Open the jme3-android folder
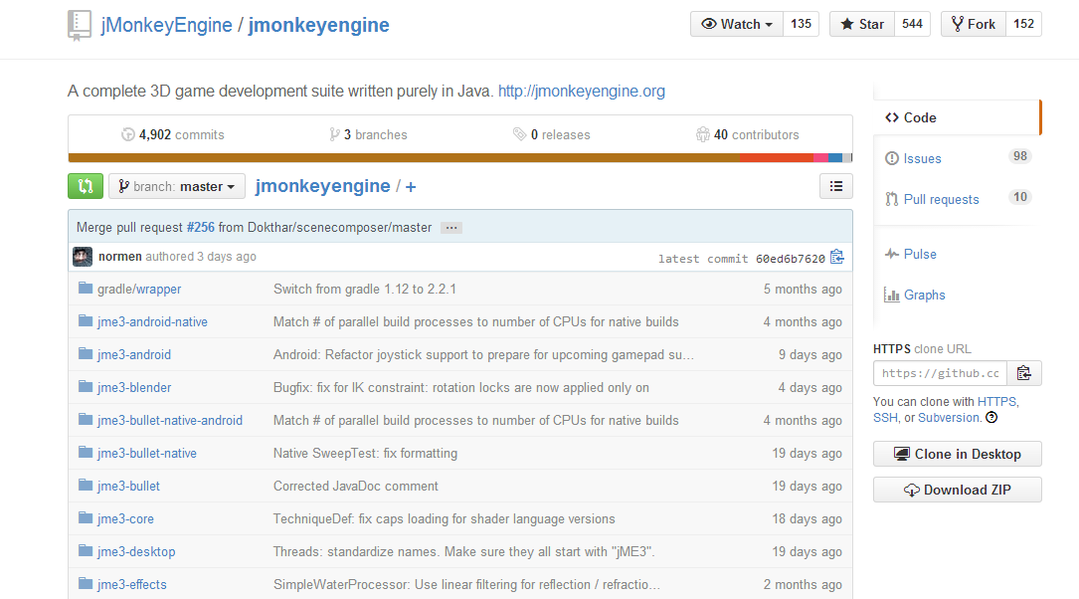The height and width of the screenshot is (599, 1079). (x=134, y=354)
